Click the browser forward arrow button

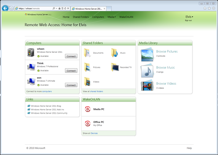click(11, 9)
